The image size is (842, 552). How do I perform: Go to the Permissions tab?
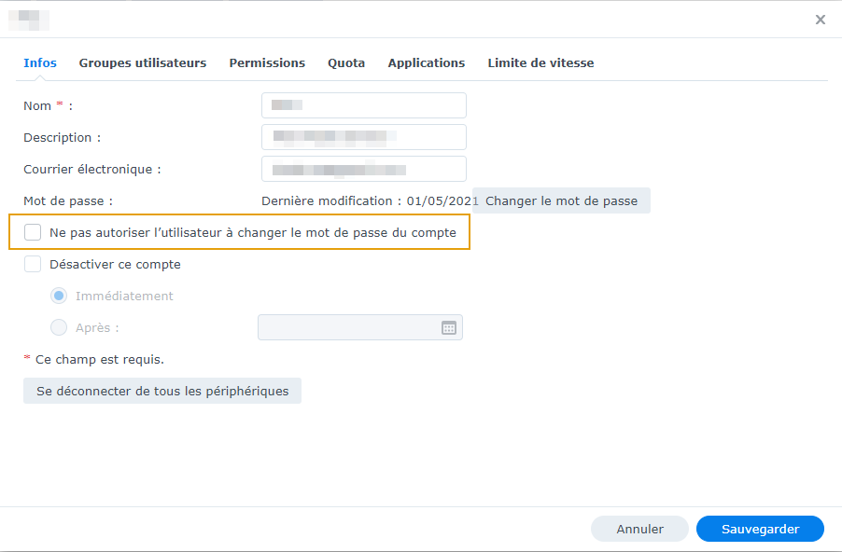[x=267, y=63]
